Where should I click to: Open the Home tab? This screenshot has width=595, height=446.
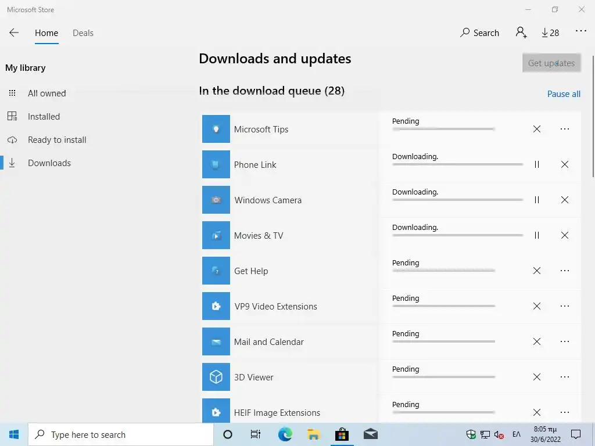click(x=46, y=33)
